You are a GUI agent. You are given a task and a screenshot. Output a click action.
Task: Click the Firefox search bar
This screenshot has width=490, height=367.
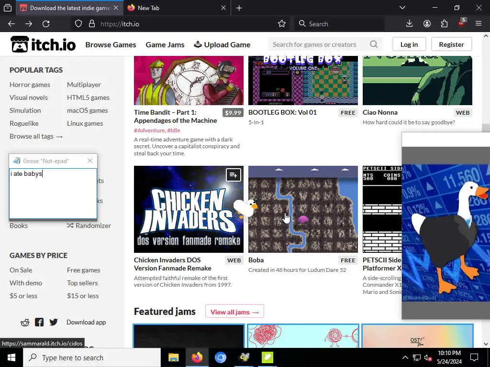(339, 24)
